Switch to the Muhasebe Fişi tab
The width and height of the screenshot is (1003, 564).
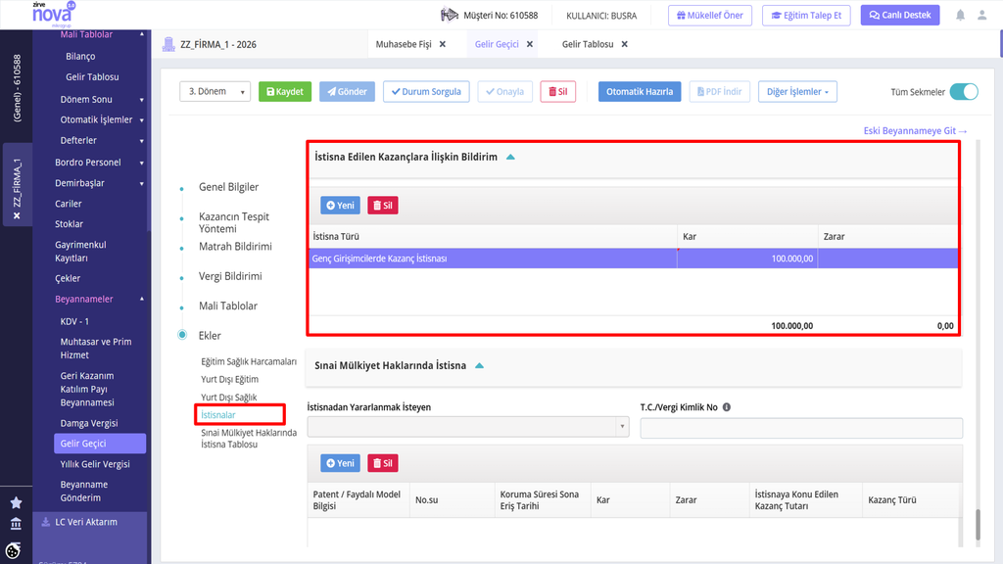(x=404, y=44)
